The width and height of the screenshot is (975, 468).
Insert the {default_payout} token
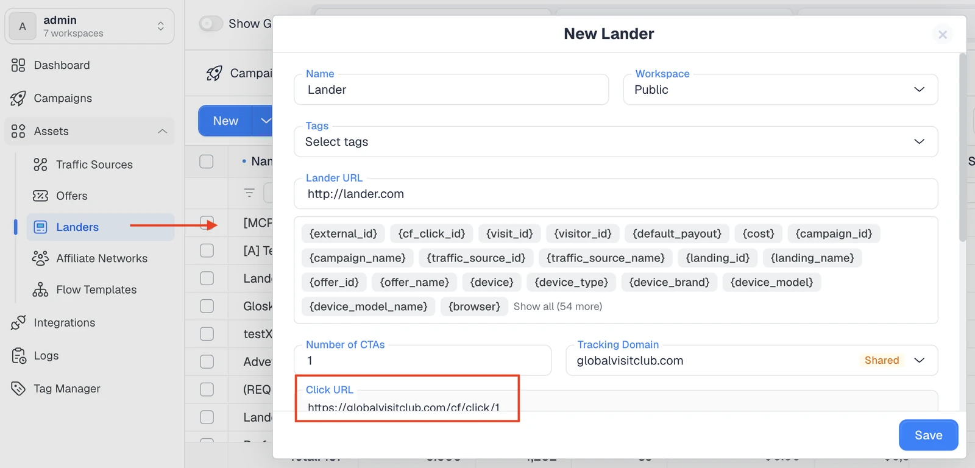pos(677,233)
